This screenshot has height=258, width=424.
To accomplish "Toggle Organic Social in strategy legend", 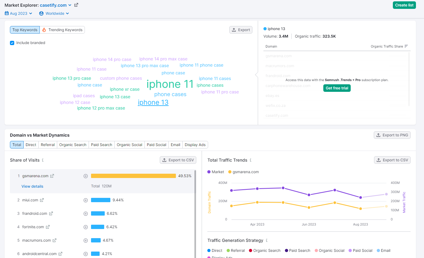I will point(329,250).
